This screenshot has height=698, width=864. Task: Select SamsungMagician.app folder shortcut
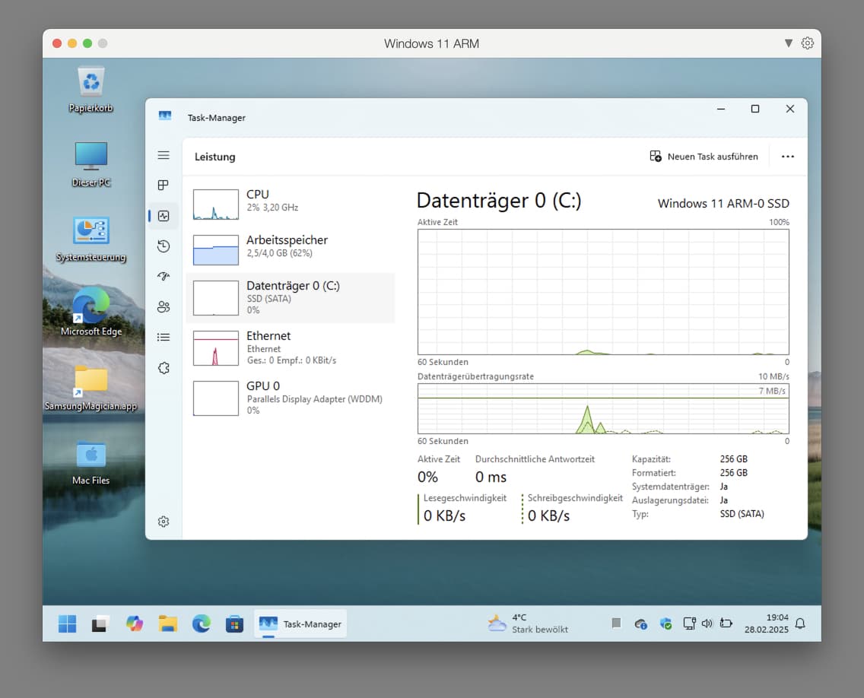(x=91, y=388)
